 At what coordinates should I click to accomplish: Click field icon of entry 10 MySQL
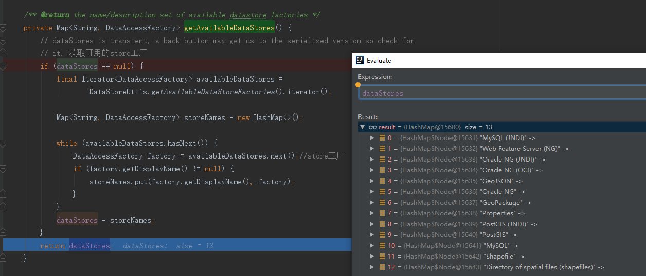click(x=382, y=245)
